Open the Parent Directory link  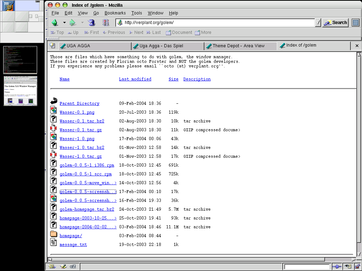79,103
